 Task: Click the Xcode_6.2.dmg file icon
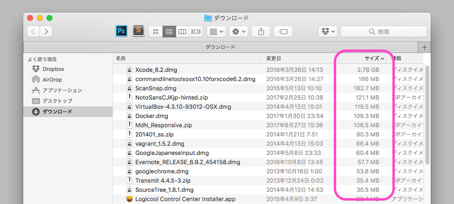tap(130, 69)
